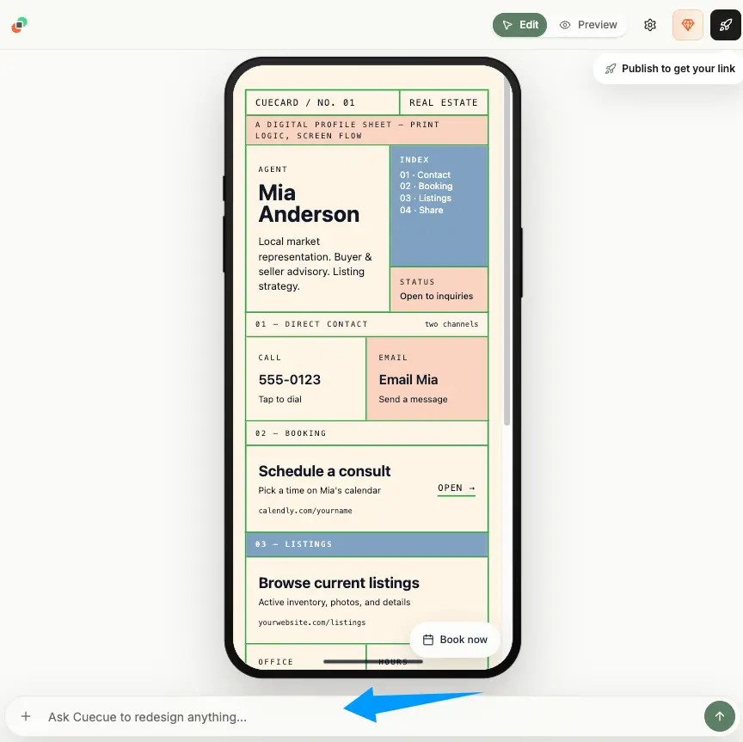Select the 01 – DIRECT CONTACT section label

[x=311, y=323]
